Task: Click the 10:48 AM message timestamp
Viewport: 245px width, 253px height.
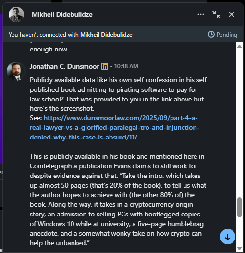Action: (x=126, y=66)
